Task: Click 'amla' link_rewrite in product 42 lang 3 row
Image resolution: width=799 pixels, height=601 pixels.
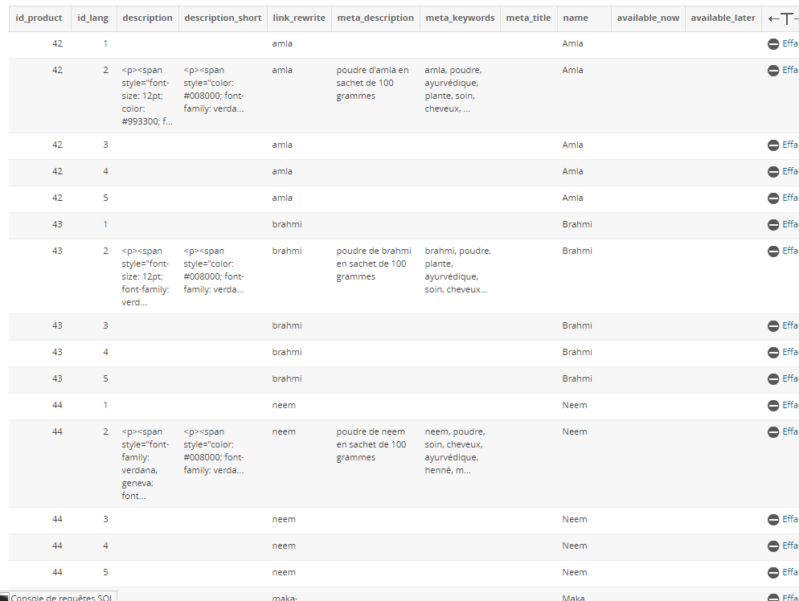Action: (282, 145)
